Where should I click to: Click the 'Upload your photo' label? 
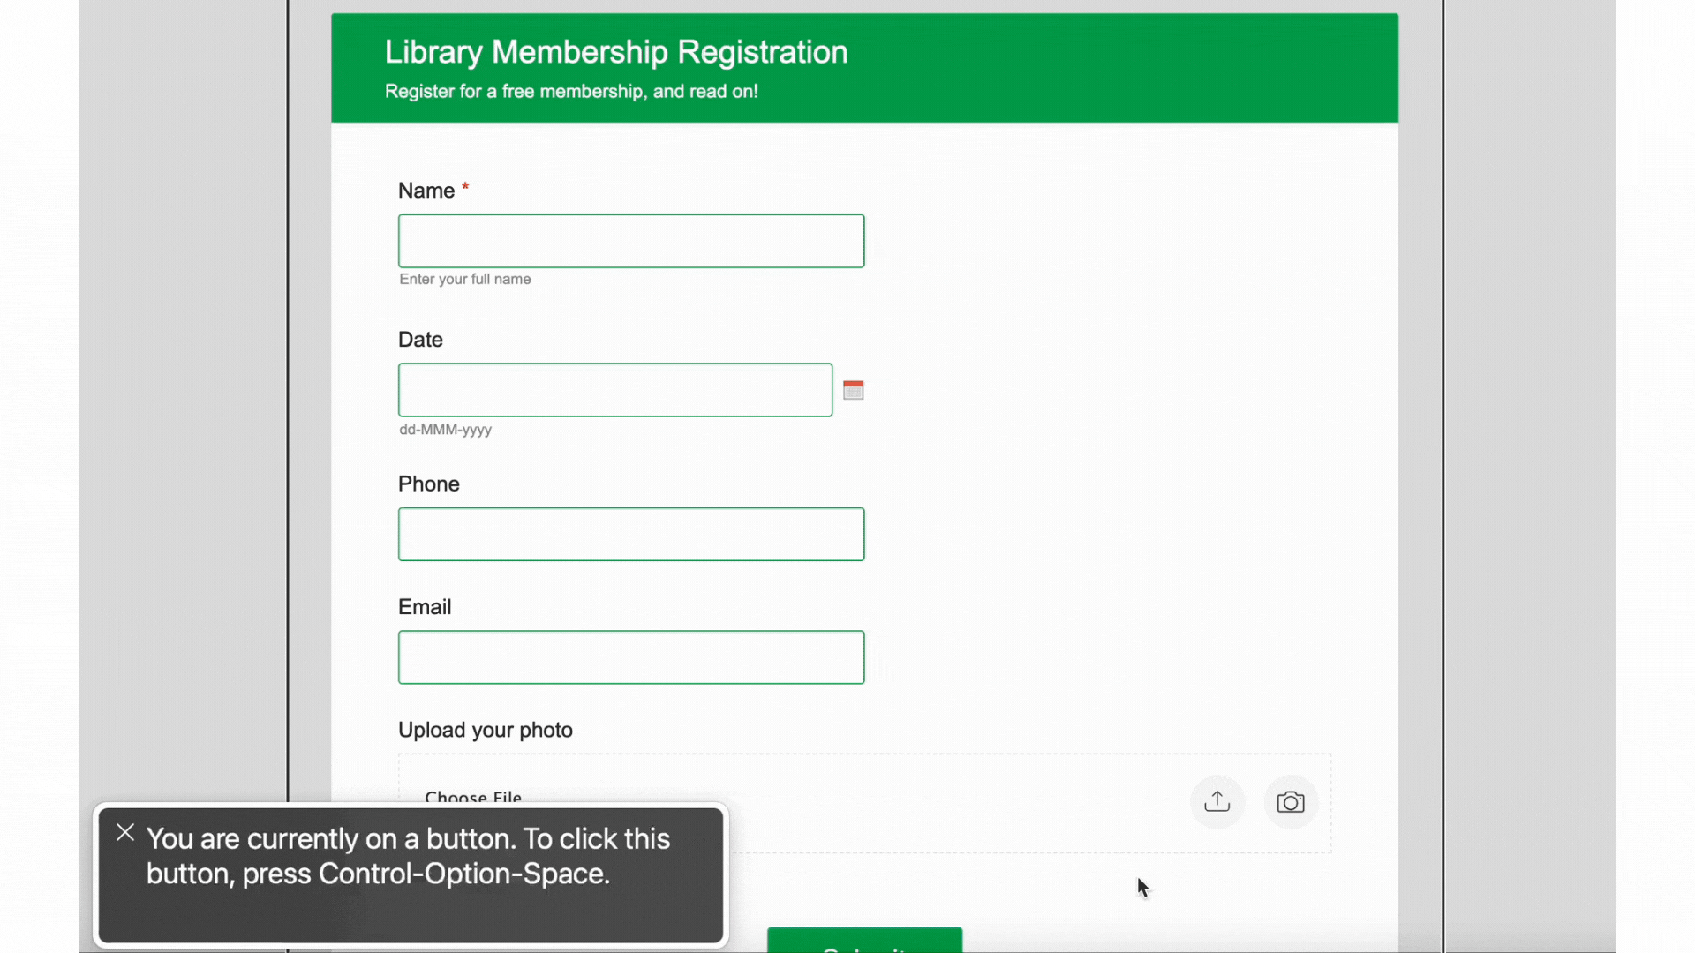(x=485, y=730)
